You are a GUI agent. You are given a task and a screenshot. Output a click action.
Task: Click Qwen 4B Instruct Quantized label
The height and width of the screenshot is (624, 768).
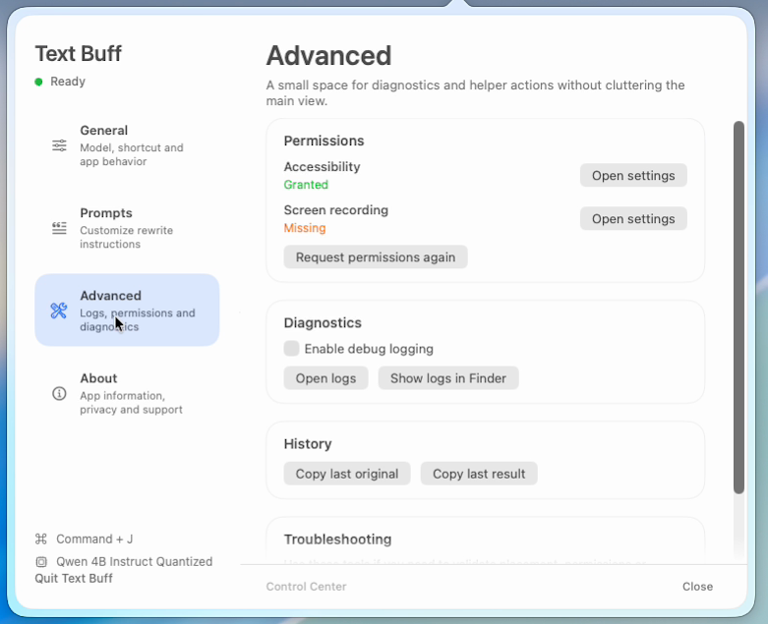pos(134,562)
